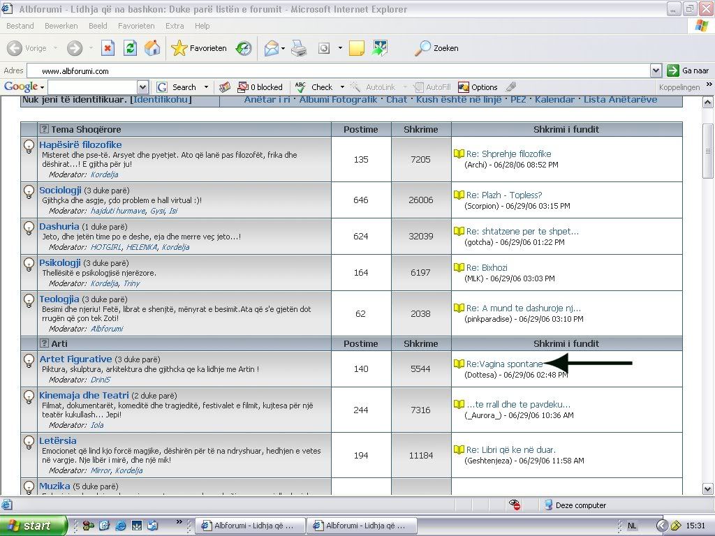Click the Identifikohu login link

(161, 99)
